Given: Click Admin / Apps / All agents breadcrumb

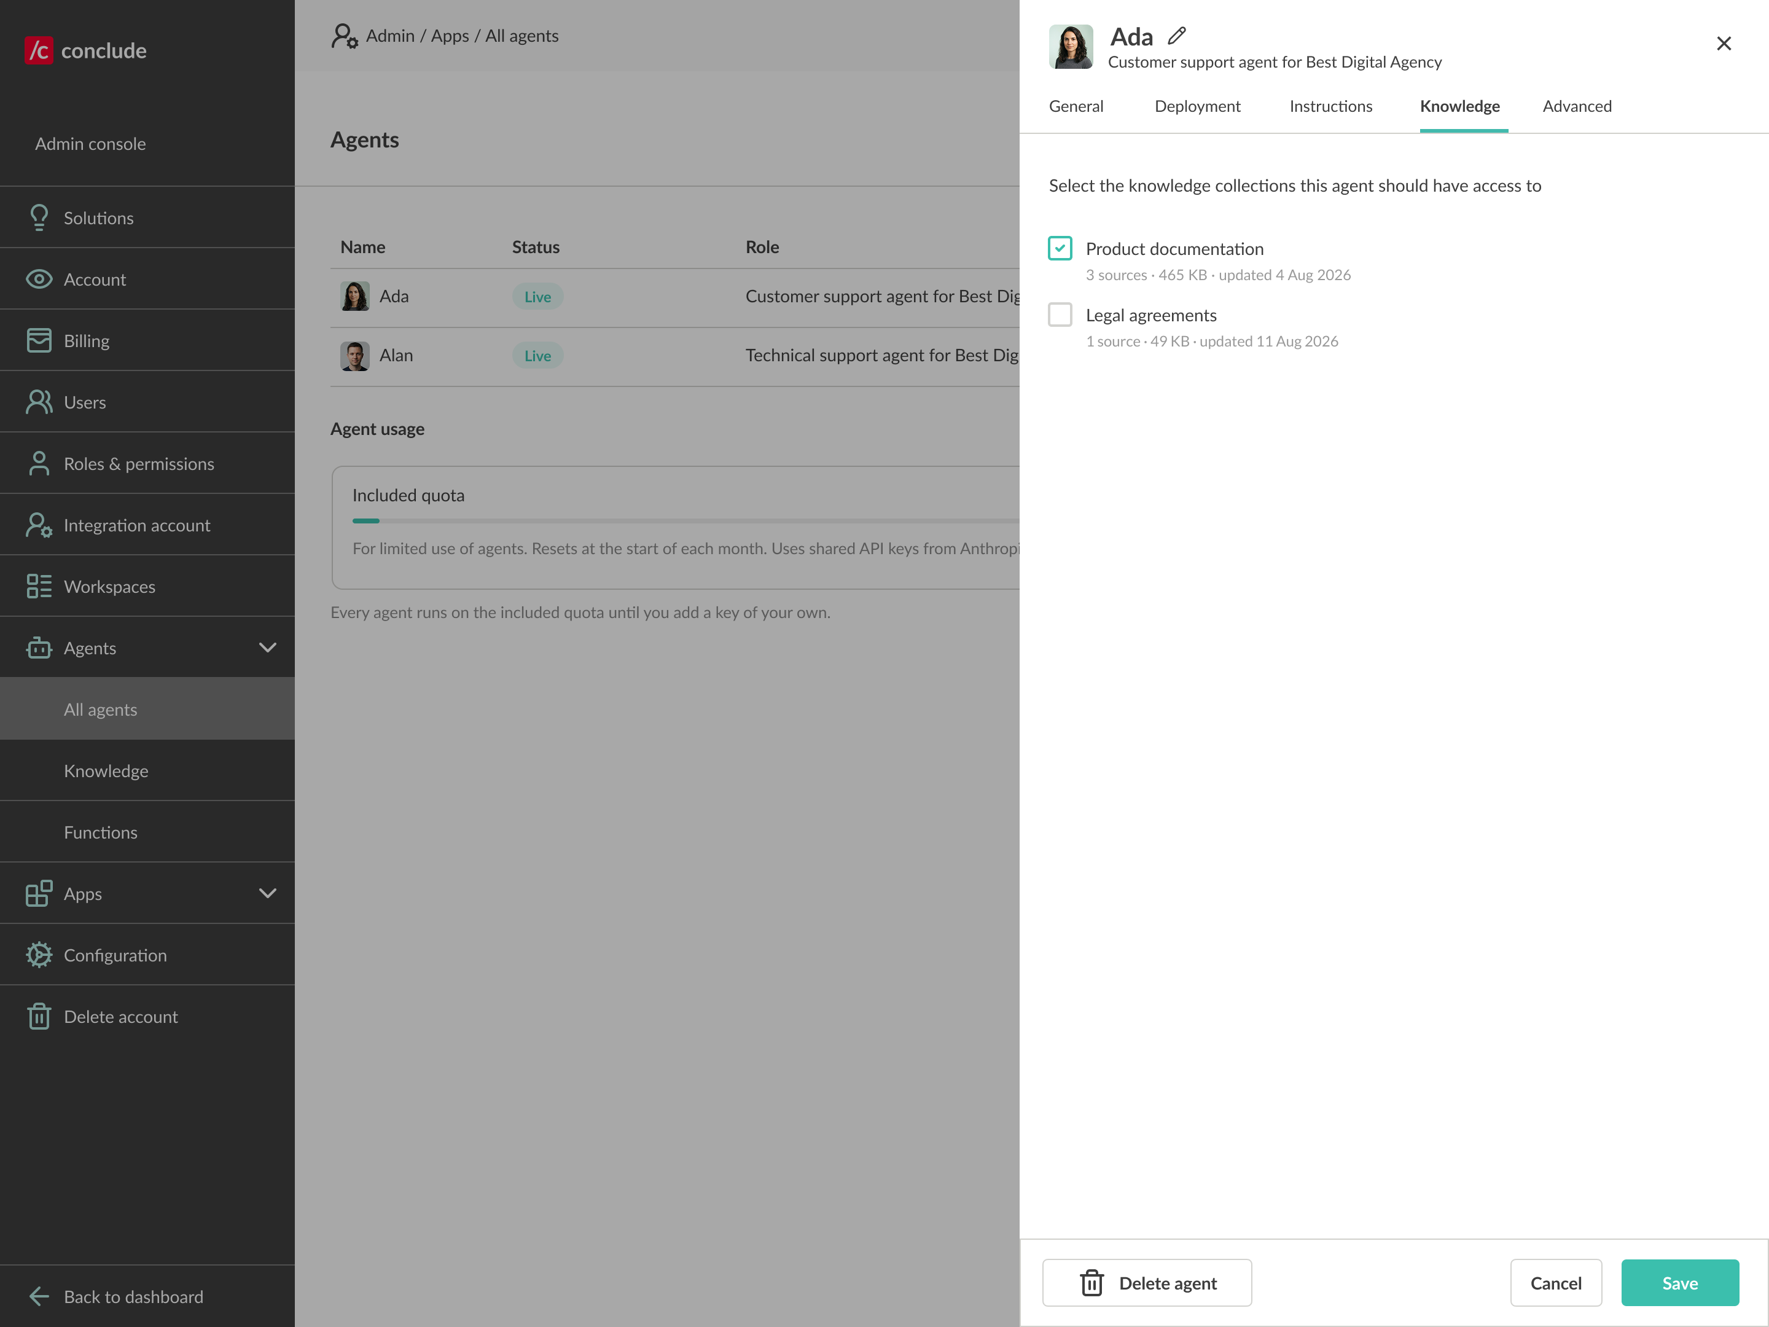Looking at the screenshot, I should [x=463, y=36].
